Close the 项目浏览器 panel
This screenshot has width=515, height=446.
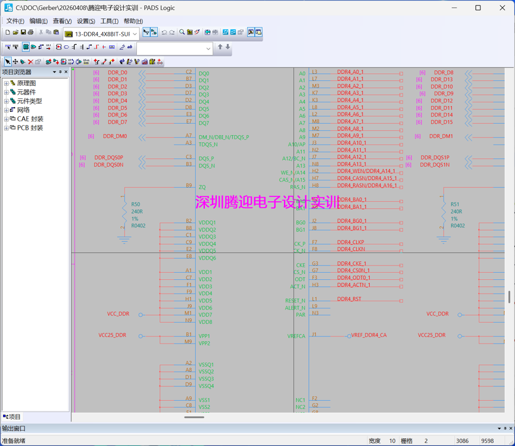tap(66, 72)
